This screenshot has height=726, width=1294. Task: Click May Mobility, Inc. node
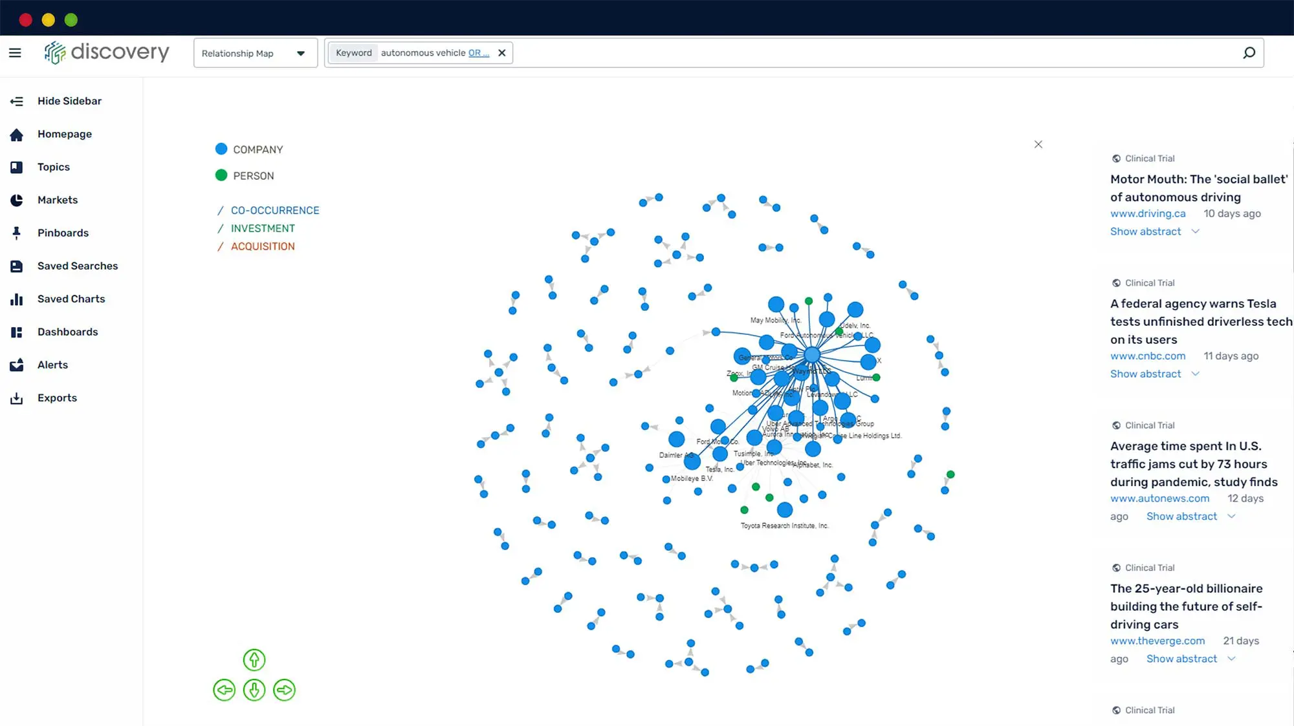click(776, 304)
